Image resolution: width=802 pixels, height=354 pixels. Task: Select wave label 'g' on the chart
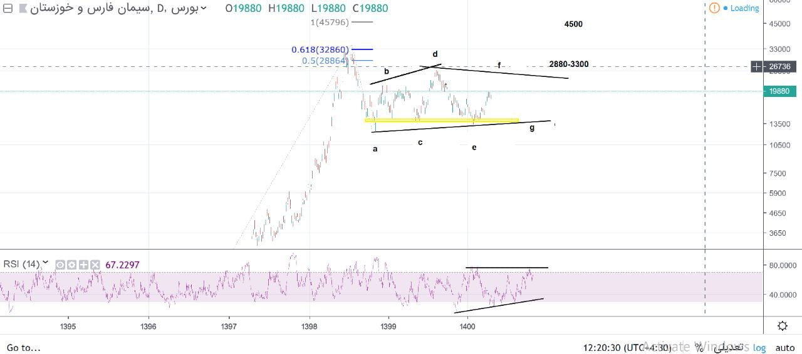coord(532,128)
